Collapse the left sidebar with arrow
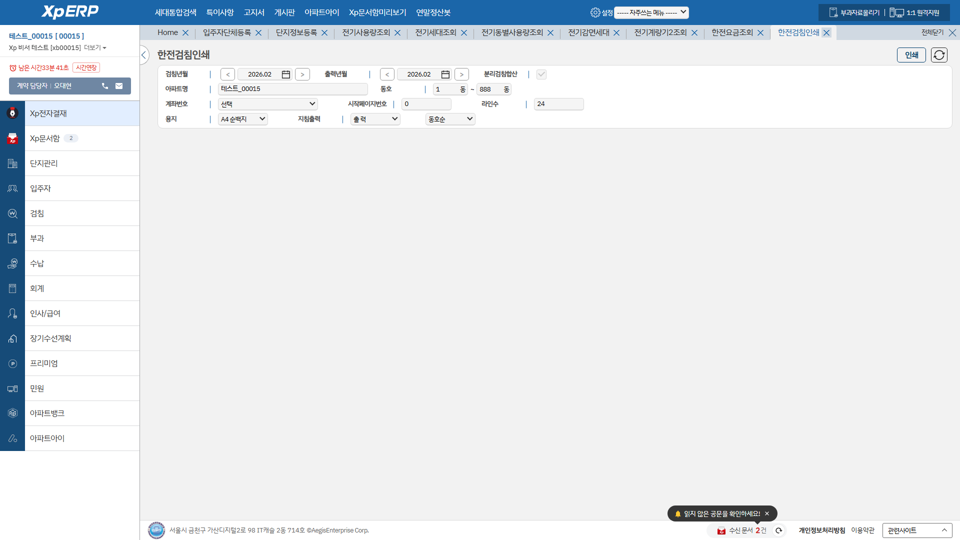This screenshot has width=960, height=540. 144,55
